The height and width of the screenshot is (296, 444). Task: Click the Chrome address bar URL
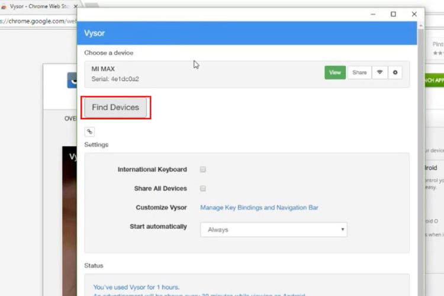tap(38, 21)
